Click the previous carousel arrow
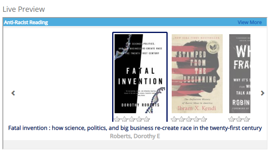Viewport: 270px width, 158px height. [13, 93]
